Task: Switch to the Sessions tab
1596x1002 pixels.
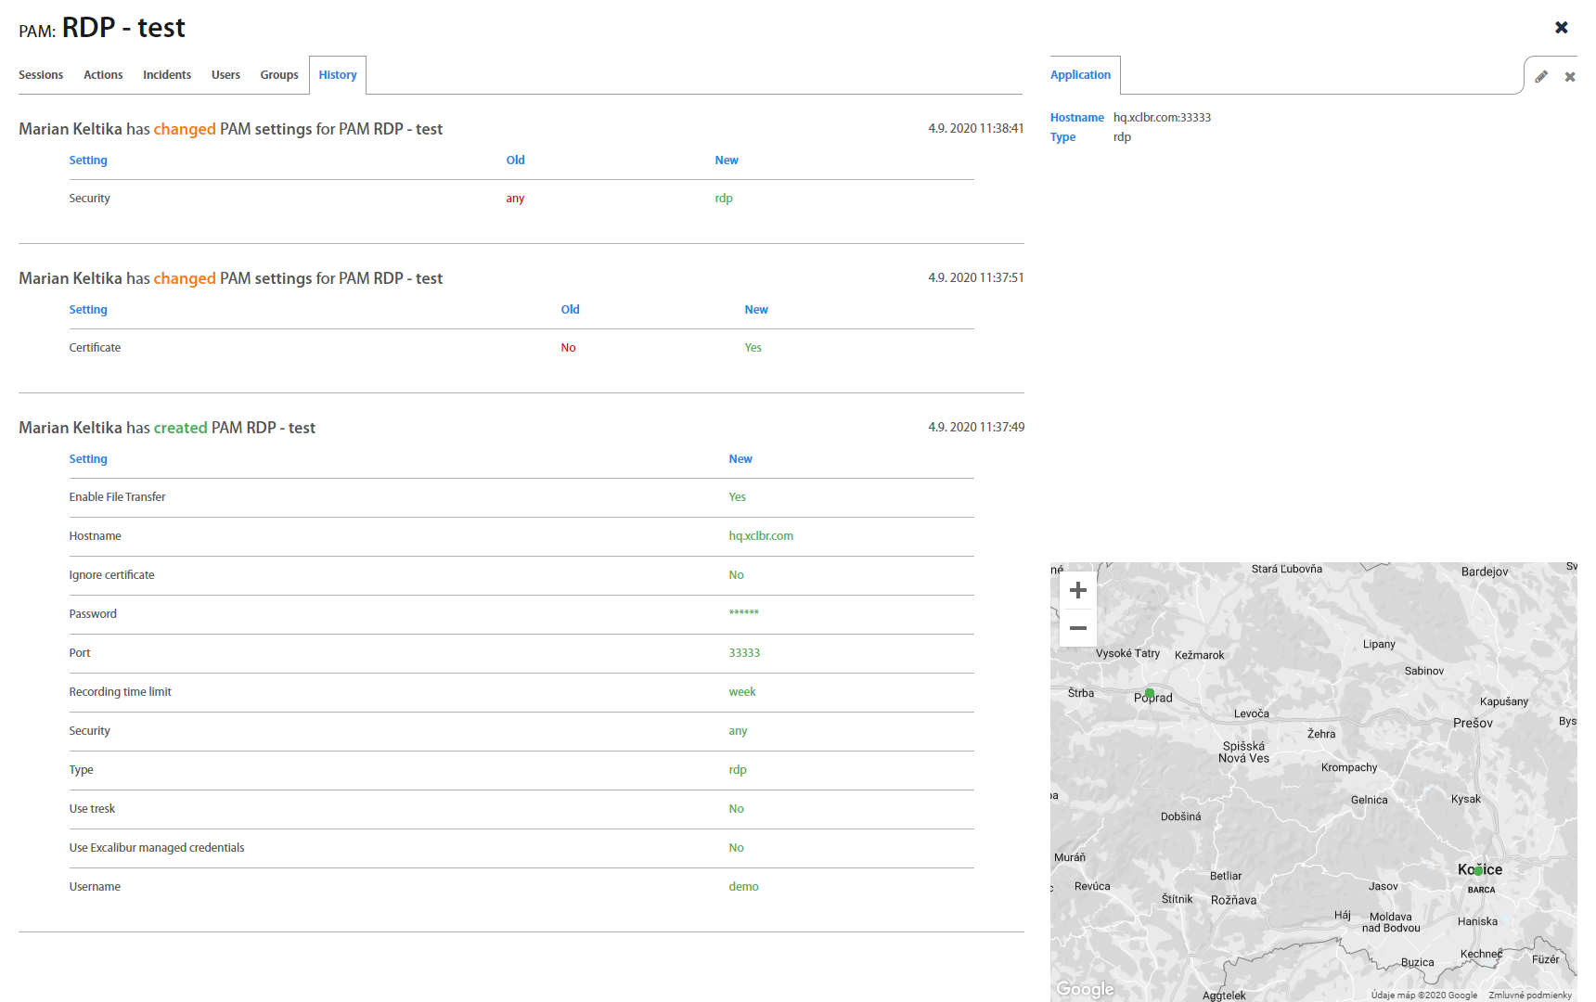Action: pos(41,75)
